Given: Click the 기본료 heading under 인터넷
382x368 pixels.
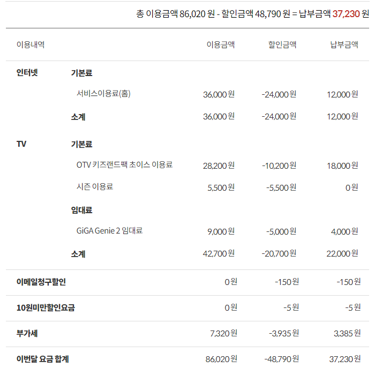Looking at the screenshot, I should [x=81, y=73].
